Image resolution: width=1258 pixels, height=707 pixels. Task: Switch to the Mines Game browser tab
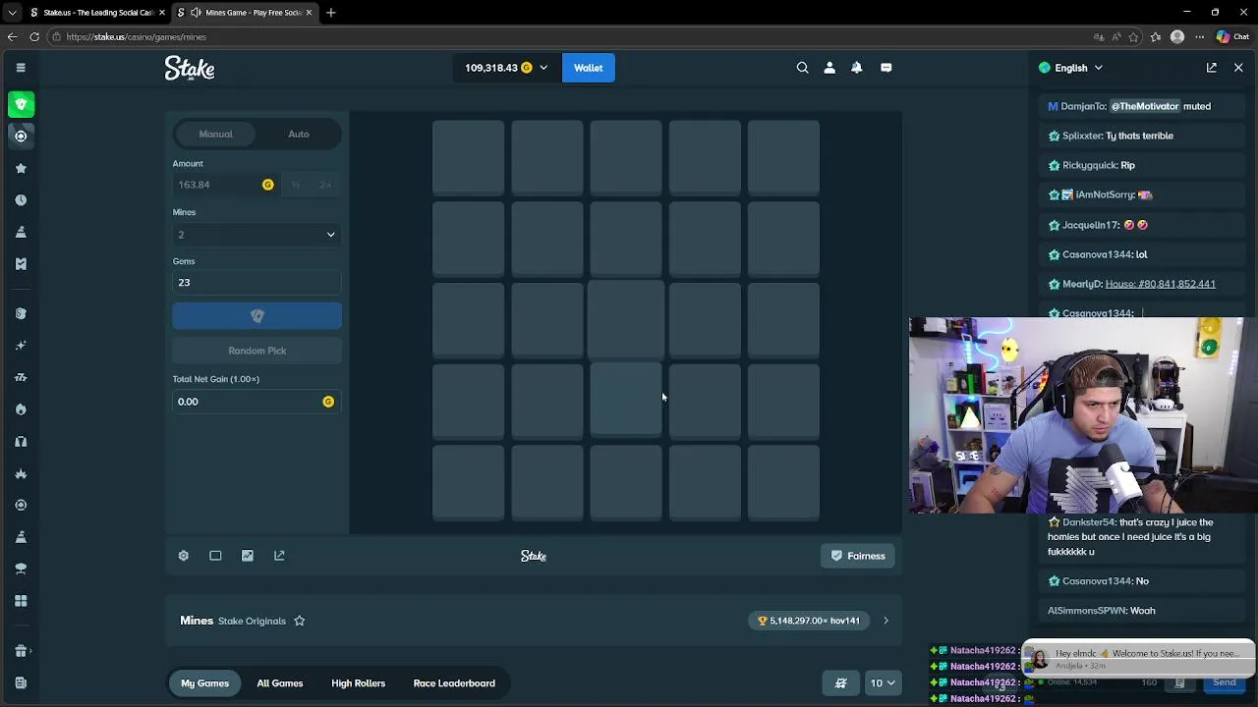pyautogui.click(x=246, y=13)
